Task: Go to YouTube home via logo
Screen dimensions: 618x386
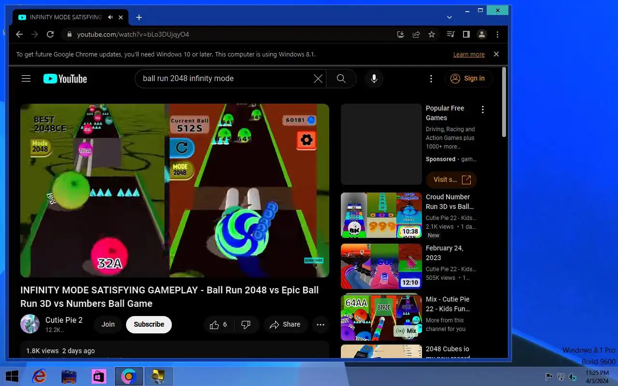Action: pos(65,79)
